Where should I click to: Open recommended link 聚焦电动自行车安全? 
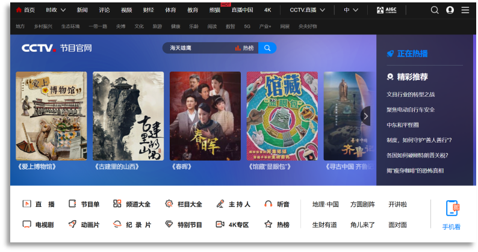[x=411, y=109]
